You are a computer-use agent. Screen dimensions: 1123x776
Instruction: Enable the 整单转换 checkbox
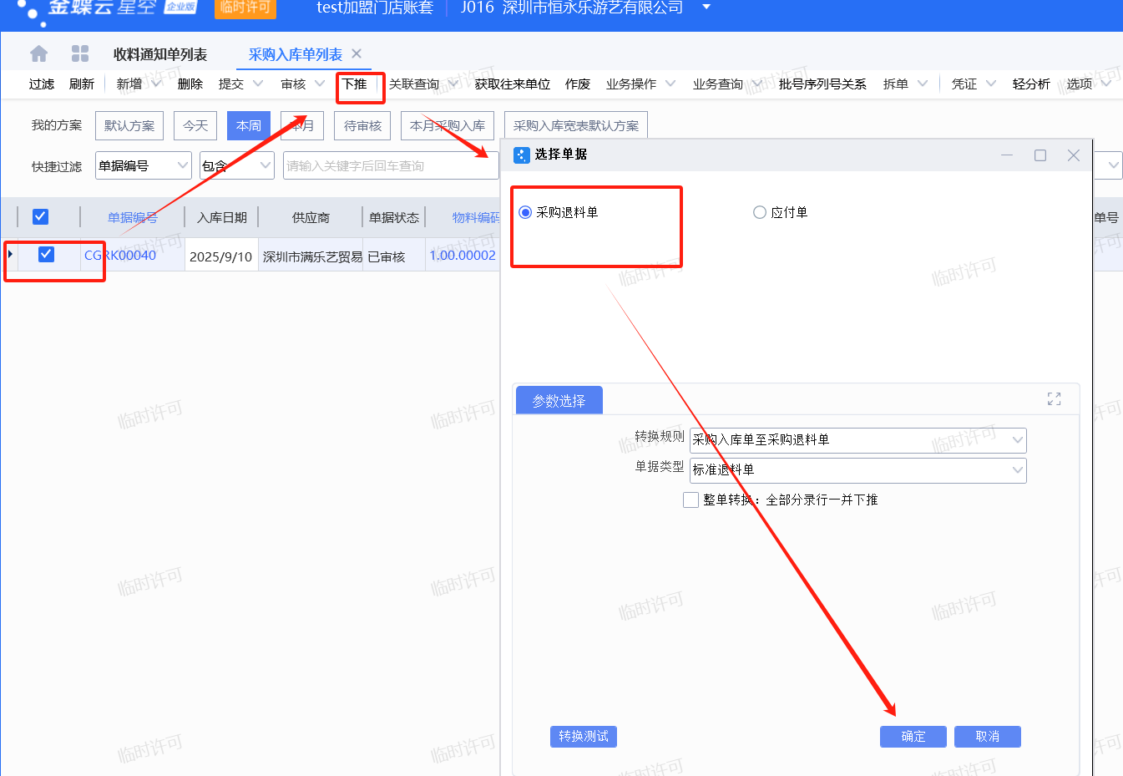click(x=690, y=500)
